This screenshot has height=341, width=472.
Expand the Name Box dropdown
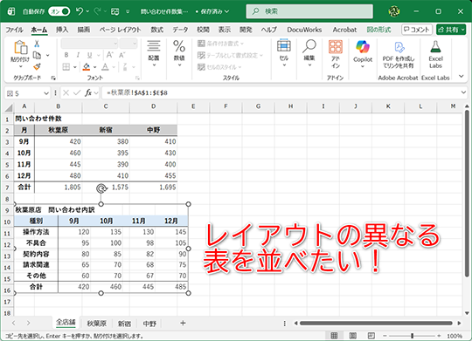(46, 93)
